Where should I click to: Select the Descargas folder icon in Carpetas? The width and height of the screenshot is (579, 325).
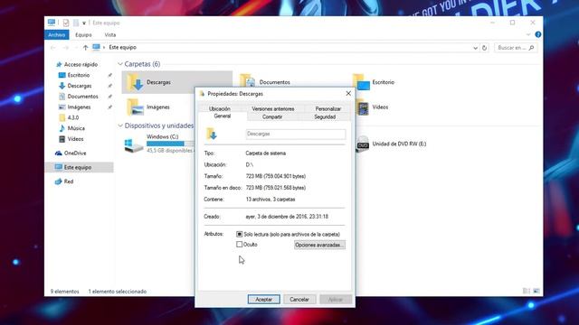point(135,82)
